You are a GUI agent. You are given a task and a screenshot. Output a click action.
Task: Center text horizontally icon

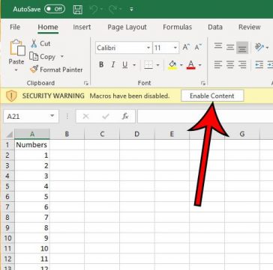[x=230, y=65]
